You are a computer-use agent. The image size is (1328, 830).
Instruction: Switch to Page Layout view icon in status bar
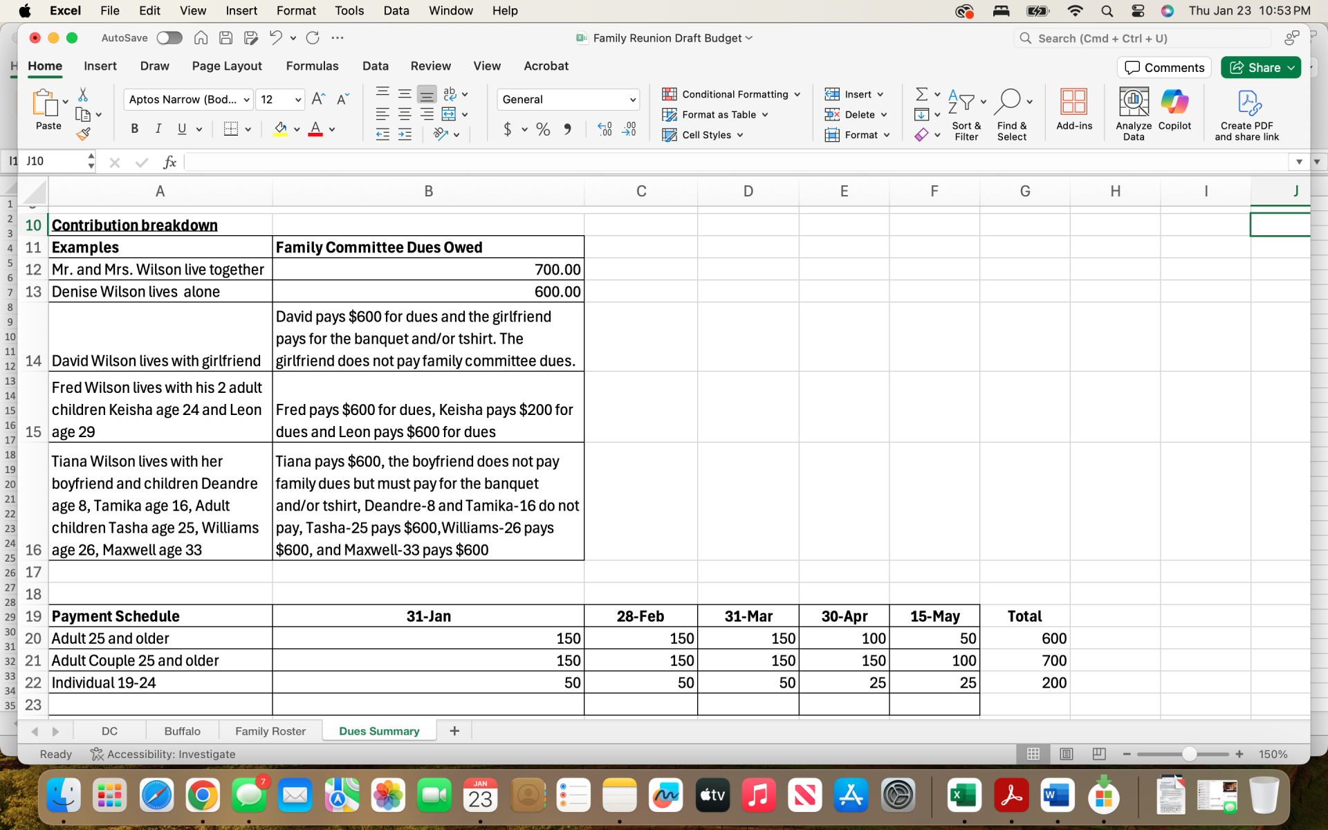(1067, 754)
